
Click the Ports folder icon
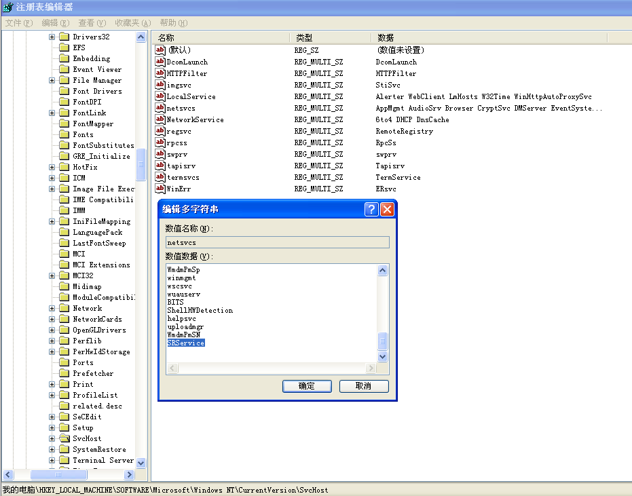coord(64,362)
